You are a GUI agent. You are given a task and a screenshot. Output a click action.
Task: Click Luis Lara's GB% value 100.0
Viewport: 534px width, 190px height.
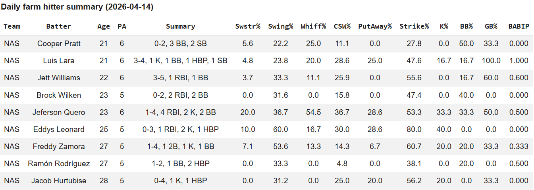[x=491, y=61]
